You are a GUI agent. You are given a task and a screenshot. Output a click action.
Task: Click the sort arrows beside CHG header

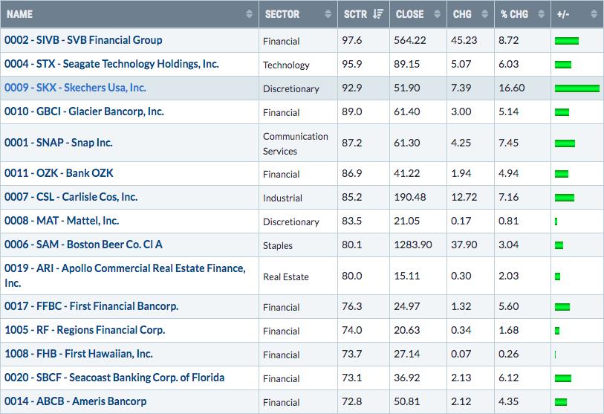[x=486, y=15]
